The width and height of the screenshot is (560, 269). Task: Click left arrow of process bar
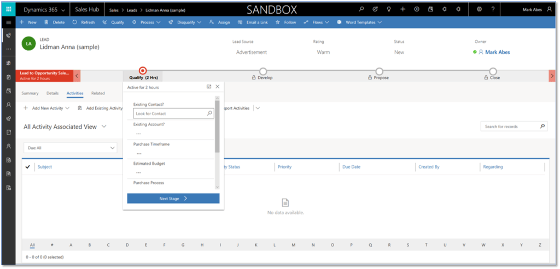coord(77,76)
